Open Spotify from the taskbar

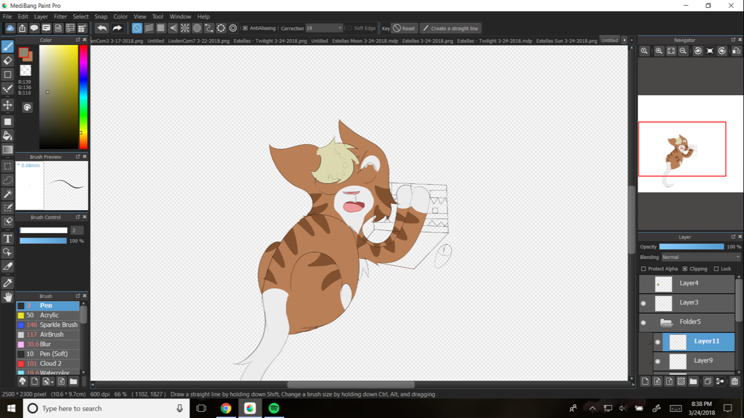pos(274,408)
